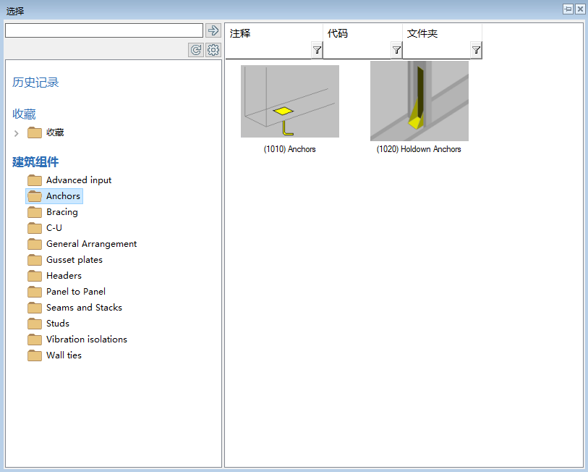Click the (1020) Holdown Anchors caption text
Viewport: 588px width, 472px height.
[x=419, y=149]
